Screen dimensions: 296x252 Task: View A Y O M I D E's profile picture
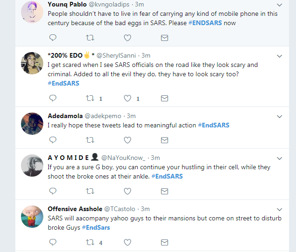(x=33, y=165)
